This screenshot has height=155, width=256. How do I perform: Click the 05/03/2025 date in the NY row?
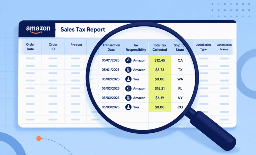pyautogui.click(x=111, y=98)
